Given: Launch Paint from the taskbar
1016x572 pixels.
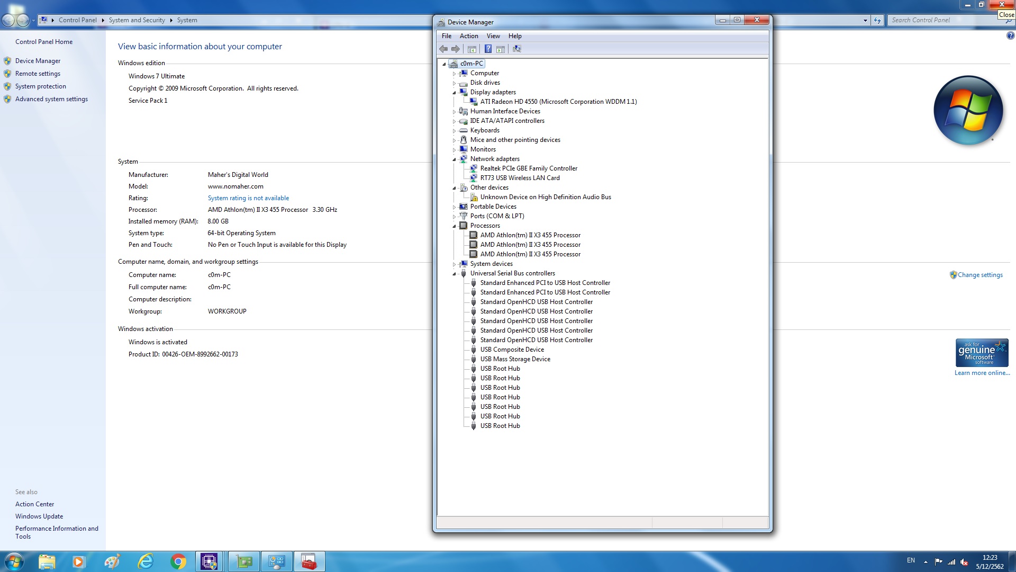Looking at the screenshot, I should pos(112,561).
